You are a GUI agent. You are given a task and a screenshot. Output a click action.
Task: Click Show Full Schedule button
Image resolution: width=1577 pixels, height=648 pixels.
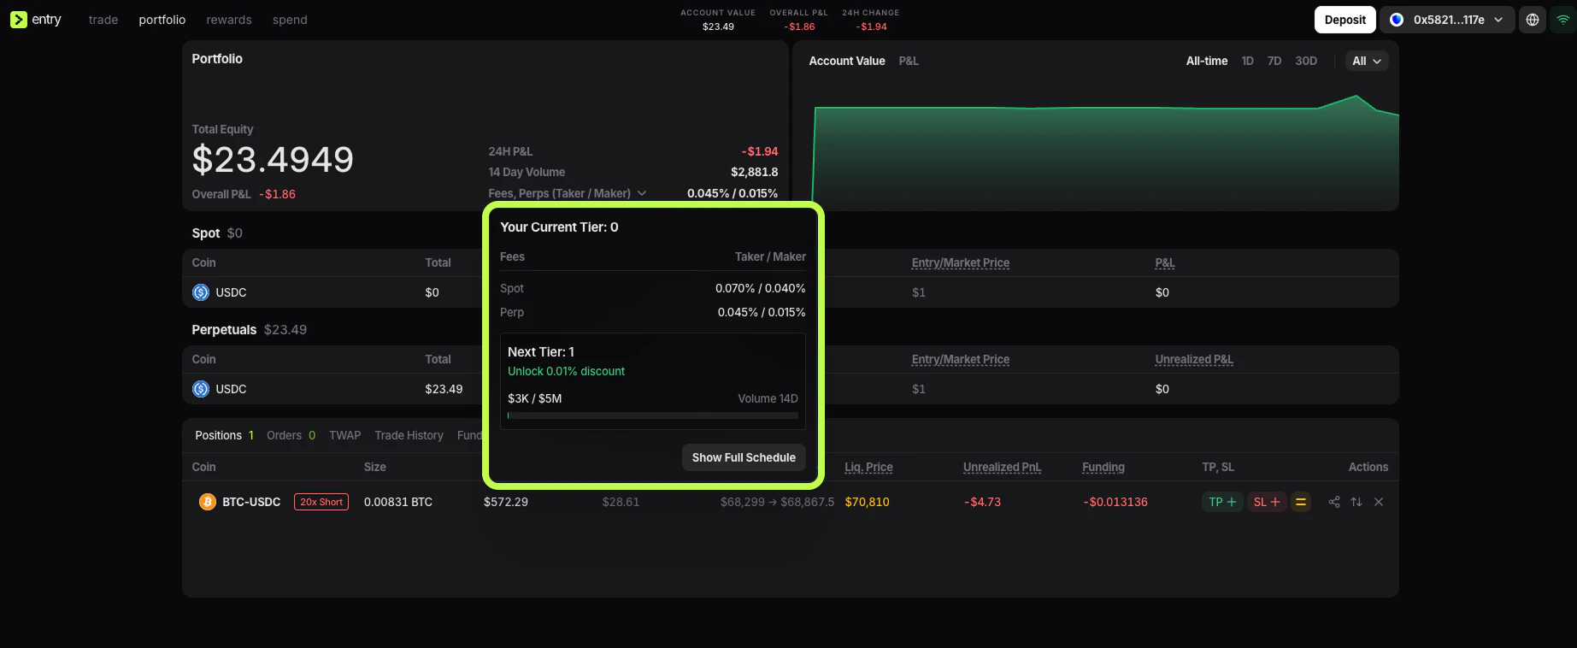point(744,457)
